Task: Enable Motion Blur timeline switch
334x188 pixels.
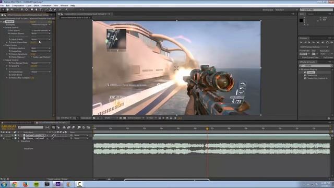Action: coord(73,127)
